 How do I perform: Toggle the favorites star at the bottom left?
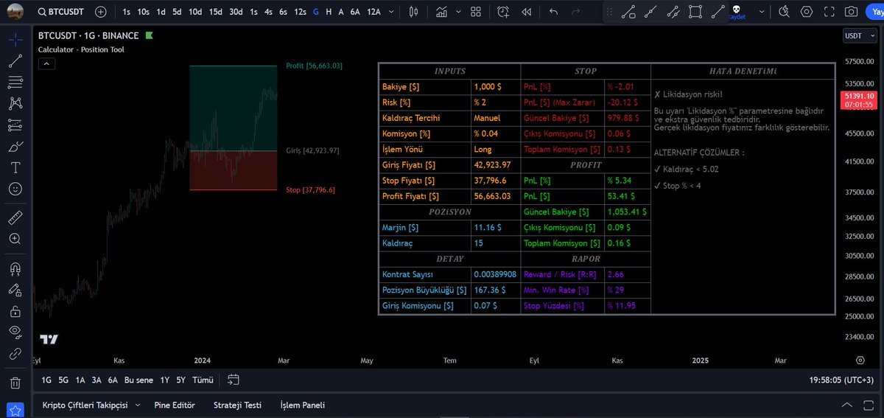pyautogui.click(x=15, y=410)
